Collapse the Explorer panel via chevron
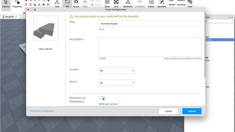The image size is (235, 132). pos(229,17)
